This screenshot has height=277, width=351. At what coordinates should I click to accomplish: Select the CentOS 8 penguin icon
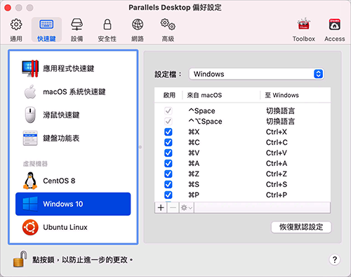coord(30,181)
